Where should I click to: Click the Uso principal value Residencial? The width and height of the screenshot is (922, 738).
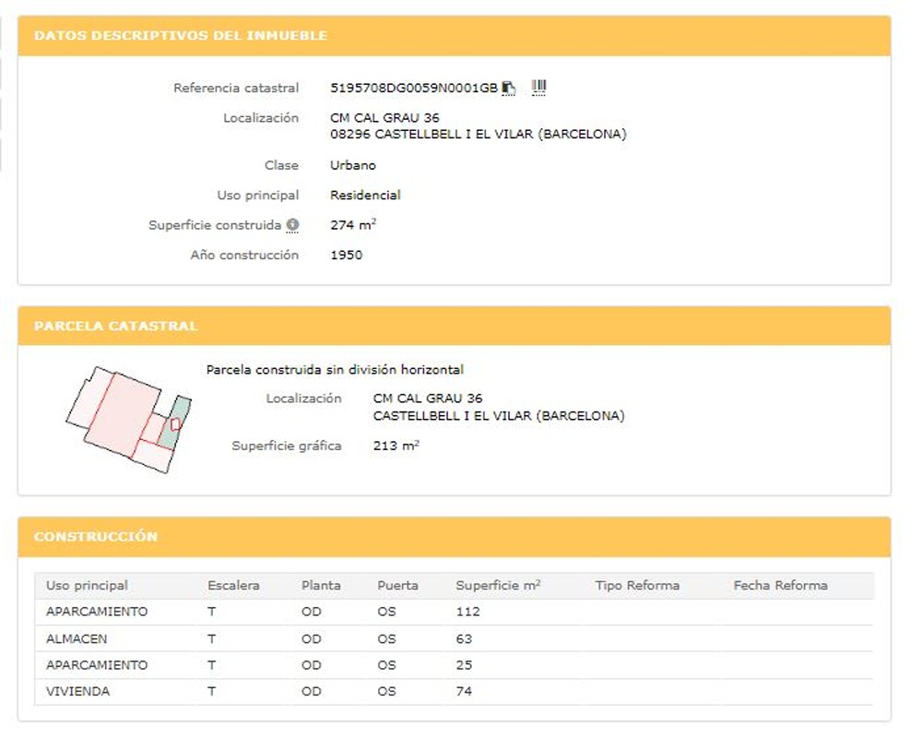click(x=365, y=196)
